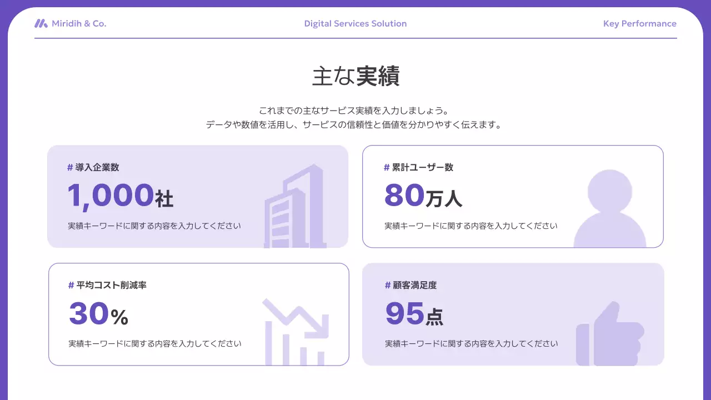
Task: Click the 95点 statistic number
Action: (413, 314)
